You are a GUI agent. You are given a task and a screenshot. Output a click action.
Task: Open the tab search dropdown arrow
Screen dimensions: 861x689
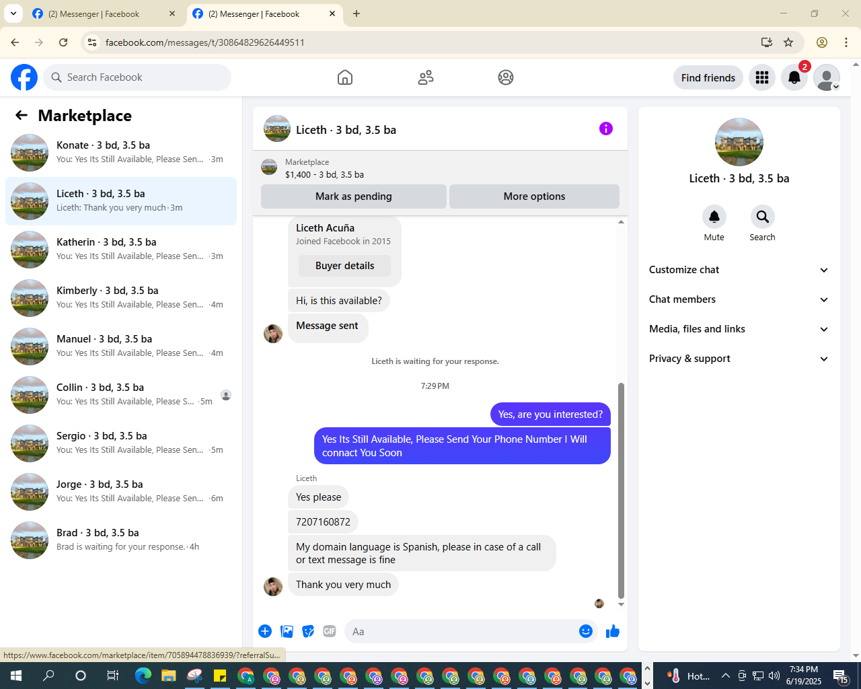13,13
